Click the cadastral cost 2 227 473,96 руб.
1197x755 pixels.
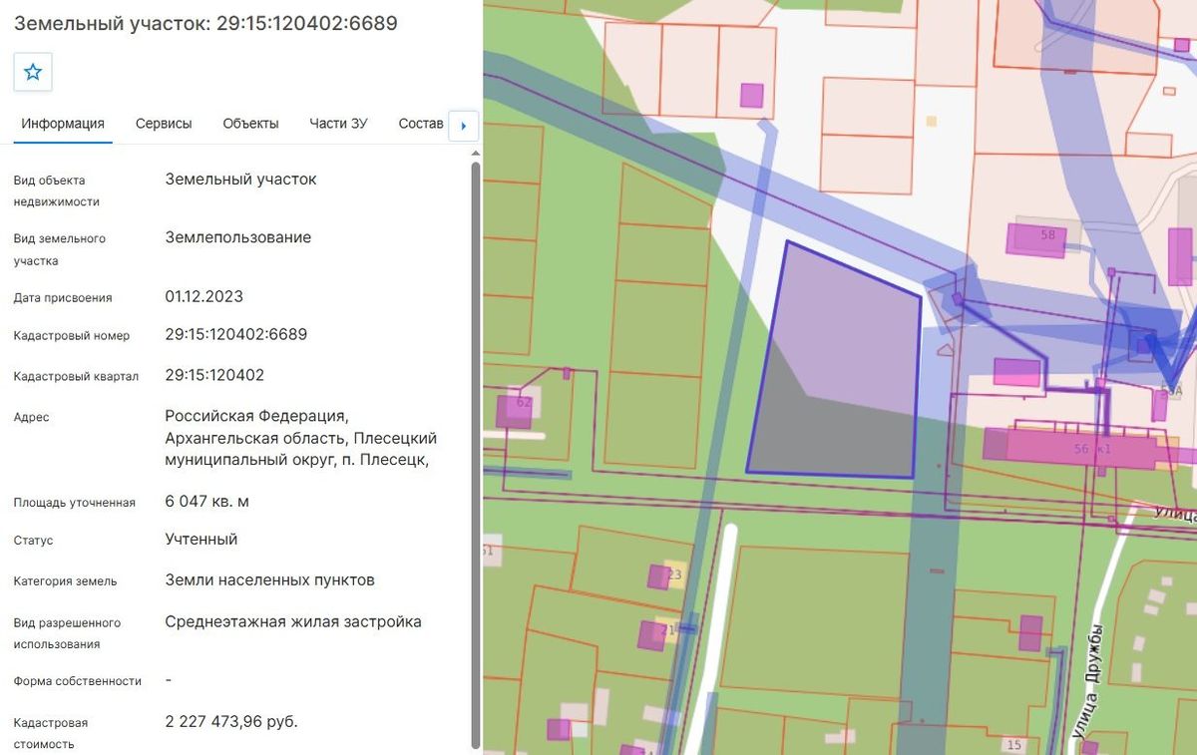click(x=231, y=721)
